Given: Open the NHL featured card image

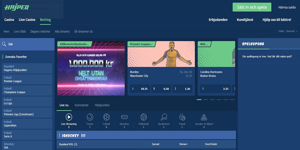Looking at the screenshot, I should tap(216, 54).
